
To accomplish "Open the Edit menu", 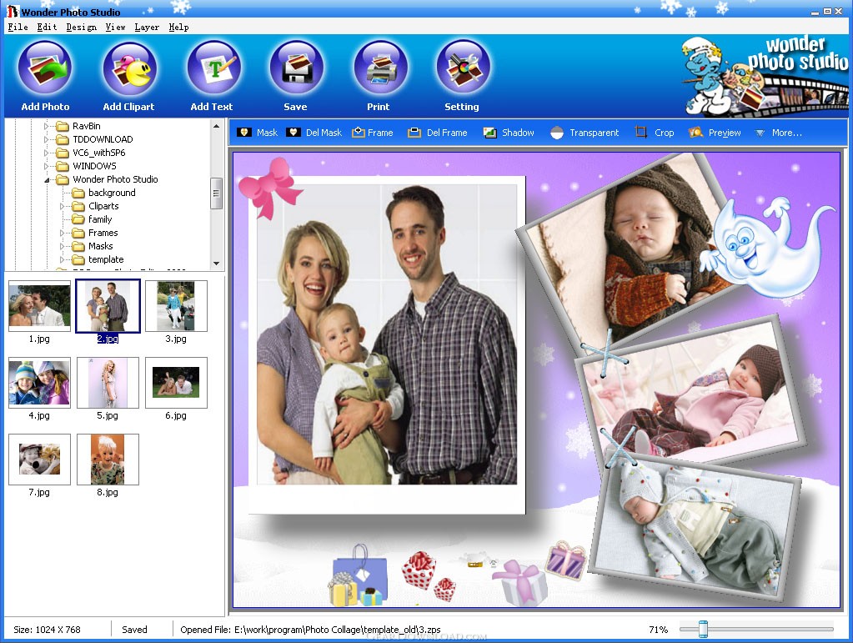I will [47, 27].
